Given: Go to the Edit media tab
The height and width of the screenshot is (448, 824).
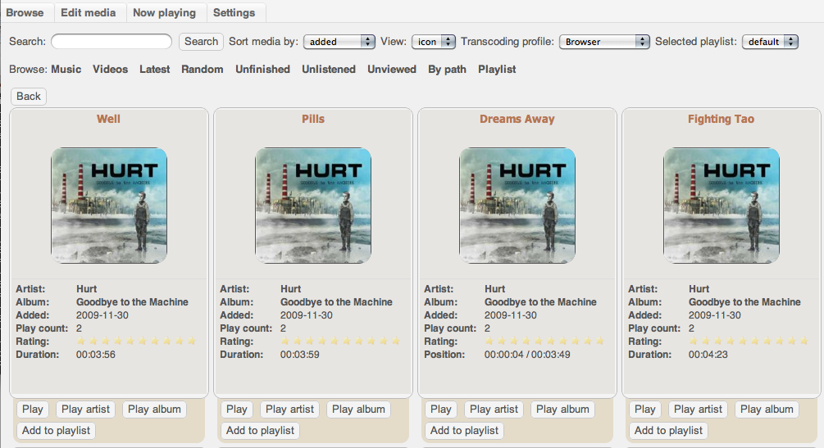Looking at the screenshot, I should pos(89,12).
